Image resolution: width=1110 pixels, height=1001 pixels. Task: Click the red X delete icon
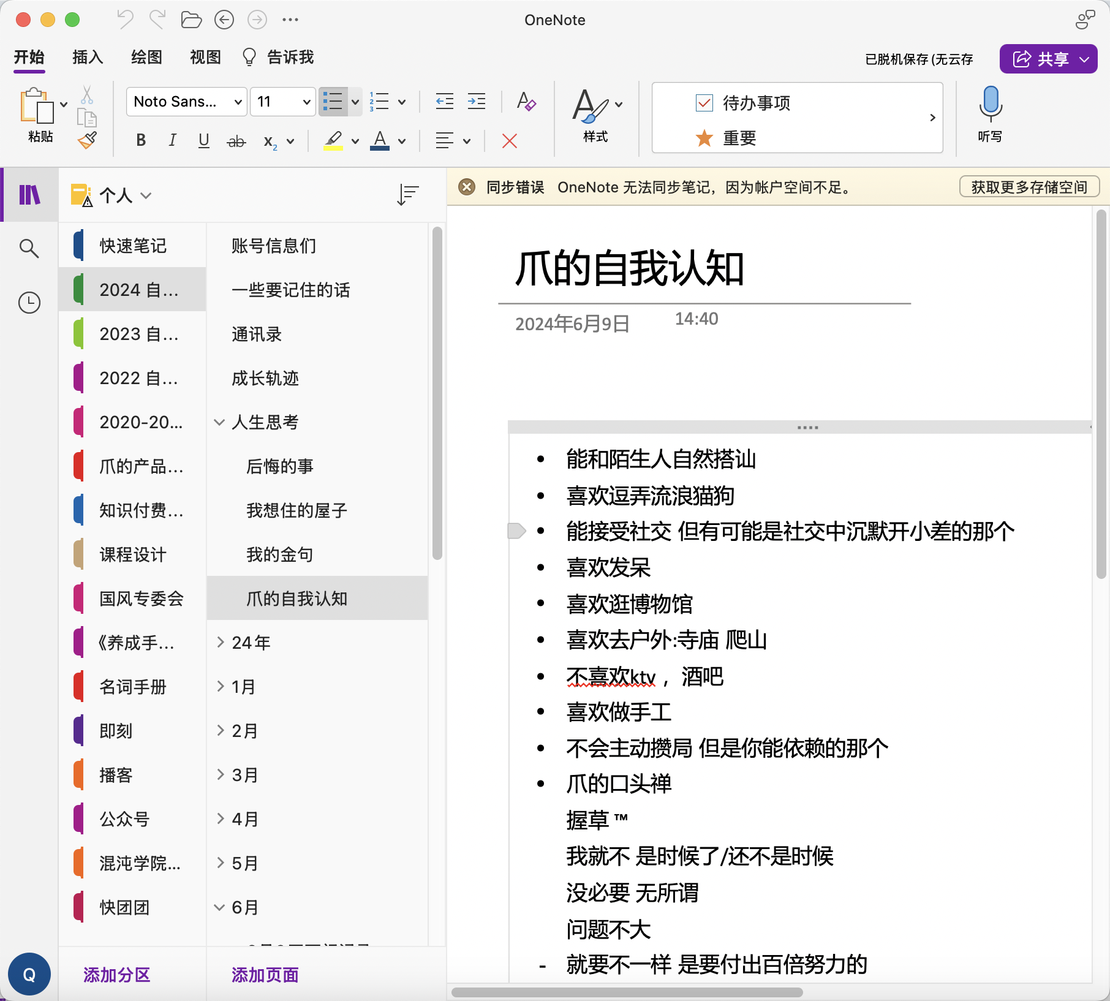(509, 141)
